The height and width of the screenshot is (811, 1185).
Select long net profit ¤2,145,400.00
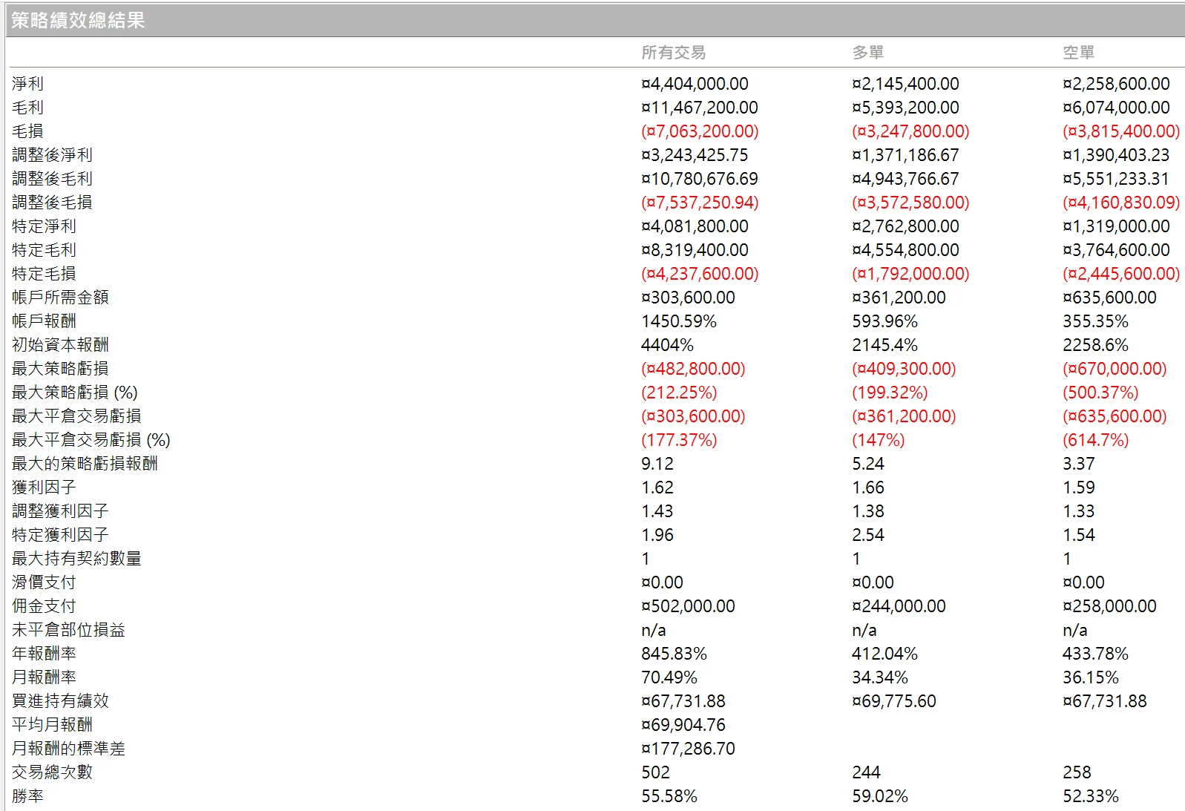(x=905, y=84)
